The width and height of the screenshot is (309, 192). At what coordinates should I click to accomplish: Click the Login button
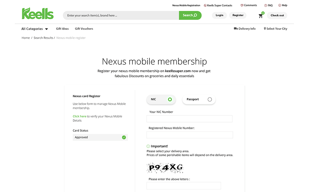[219, 15]
